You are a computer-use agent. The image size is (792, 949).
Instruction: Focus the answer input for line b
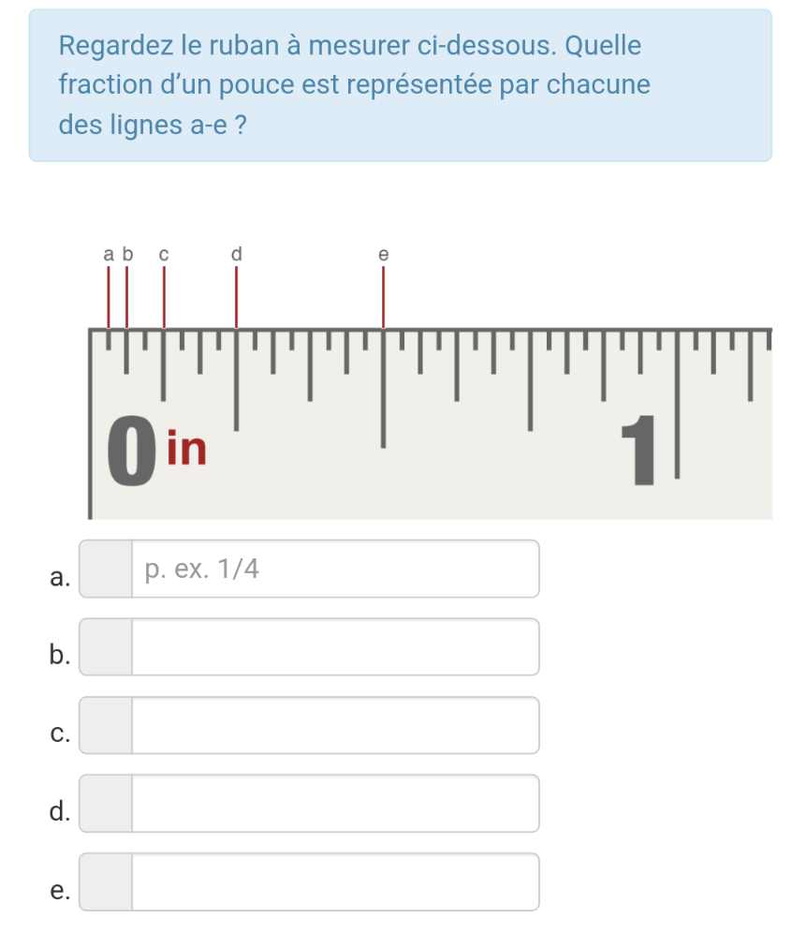click(335, 646)
